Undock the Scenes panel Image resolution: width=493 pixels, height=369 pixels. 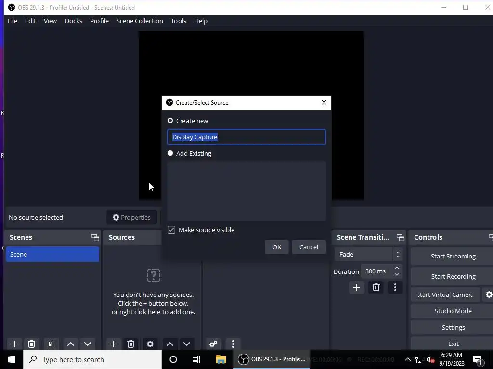point(95,237)
